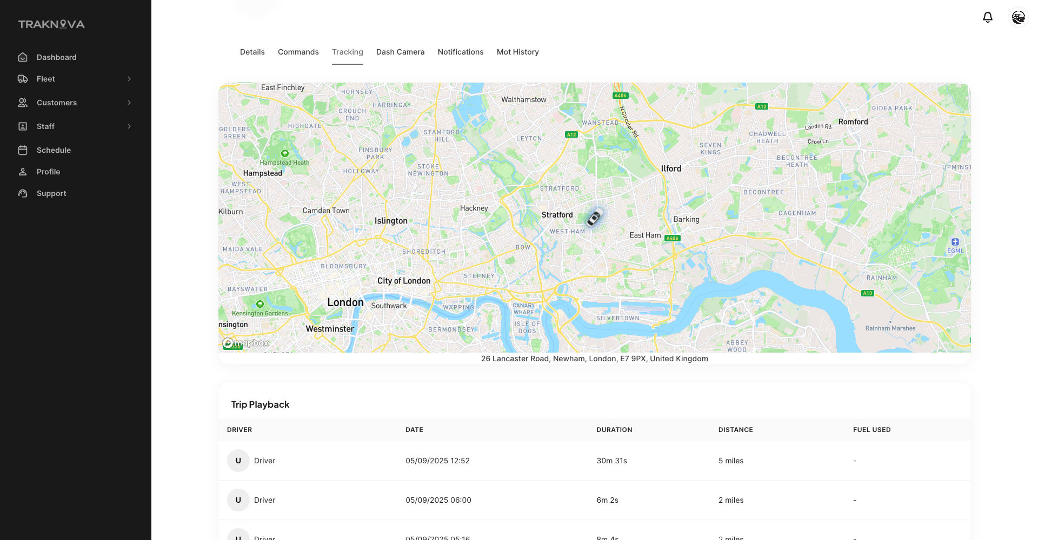Click the Dashboard home icon
This screenshot has height=540, width=1038.
[23, 57]
